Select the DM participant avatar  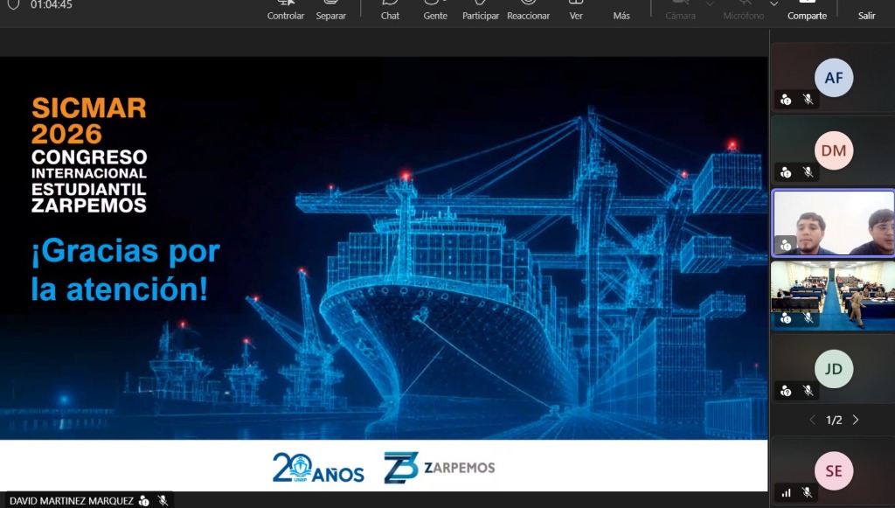click(834, 150)
